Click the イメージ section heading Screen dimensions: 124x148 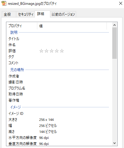click(x=16, y=107)
